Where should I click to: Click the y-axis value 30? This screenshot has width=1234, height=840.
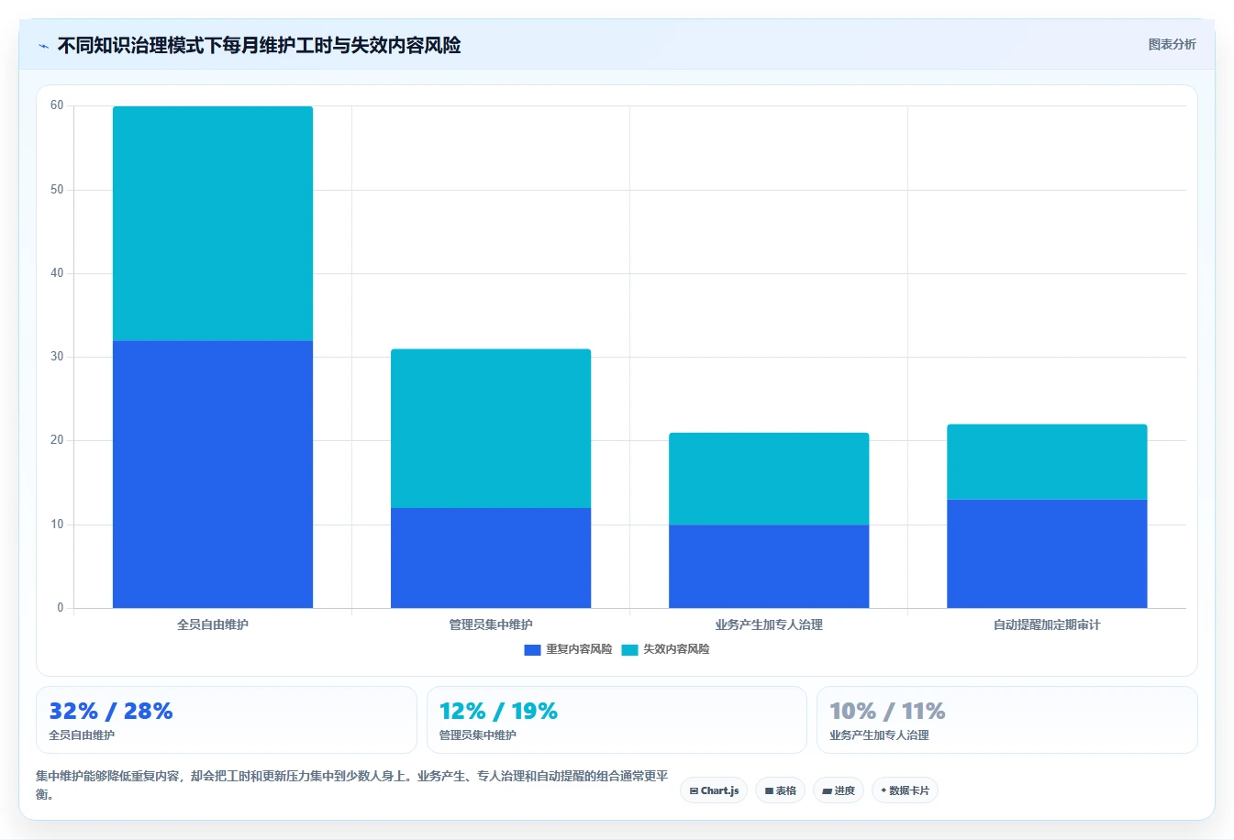pos(57,357)
